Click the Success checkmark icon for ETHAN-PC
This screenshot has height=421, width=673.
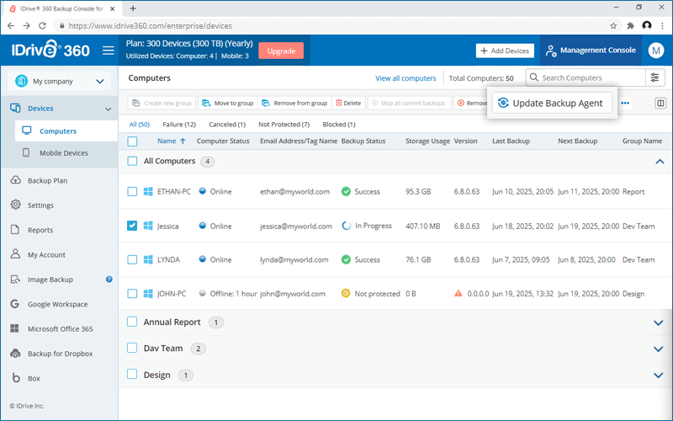coord(346,192)
